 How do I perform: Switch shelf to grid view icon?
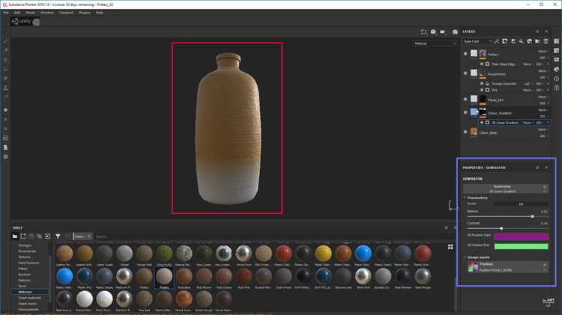[x=450, y=247]
